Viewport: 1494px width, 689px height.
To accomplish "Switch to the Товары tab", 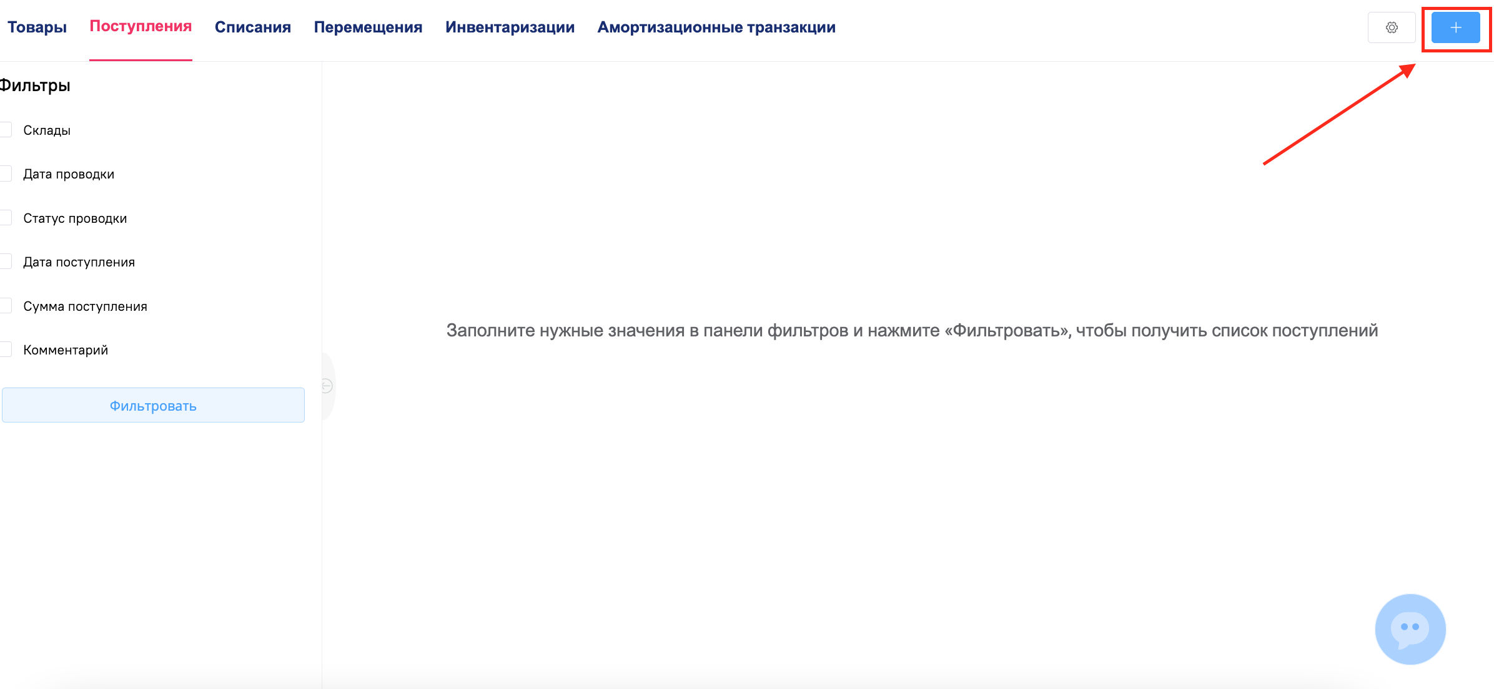I will click(37, 27).
